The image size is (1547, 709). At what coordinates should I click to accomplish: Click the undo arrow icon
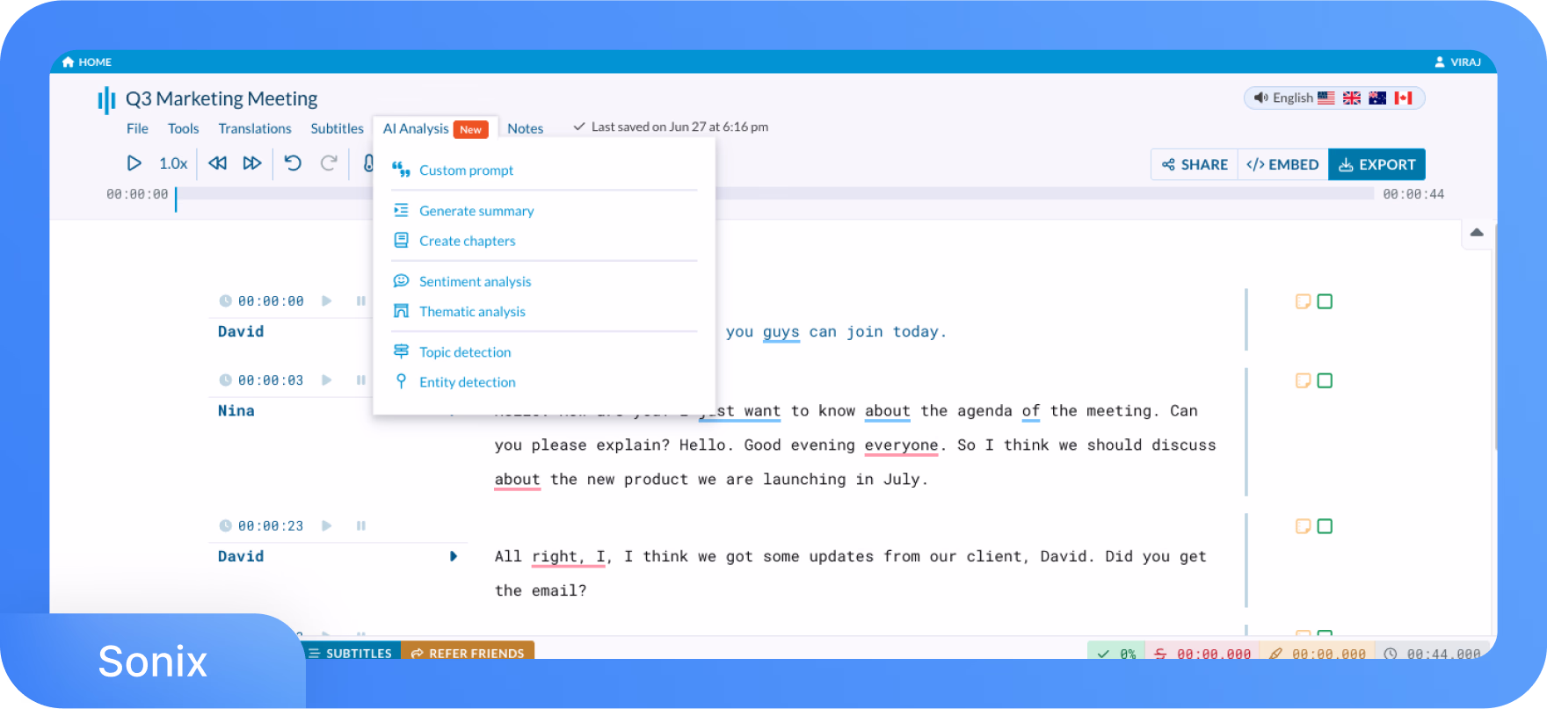click(x=293, y=163)
